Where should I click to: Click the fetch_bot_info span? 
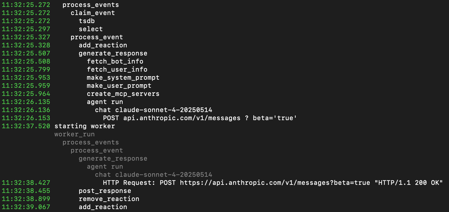[x=115, y=62]
